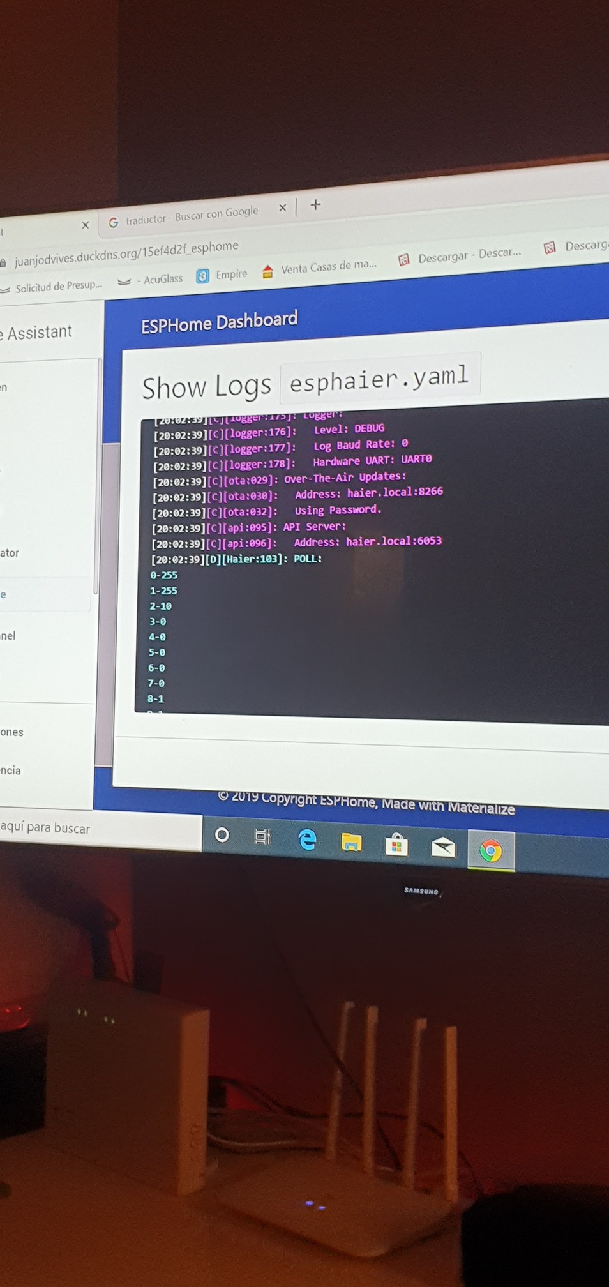The width and height of the screenshot is (609, 1287).
Task: Click the 'API Server:' log line
Action: tap(249, 527)
